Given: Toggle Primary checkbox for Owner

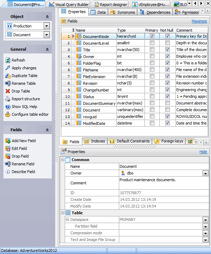Looking at the screenshot, I should click(x=152, y=56).
